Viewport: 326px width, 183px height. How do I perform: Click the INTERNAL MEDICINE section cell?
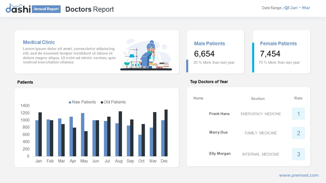pyautogui.click(x=261, y=154)
